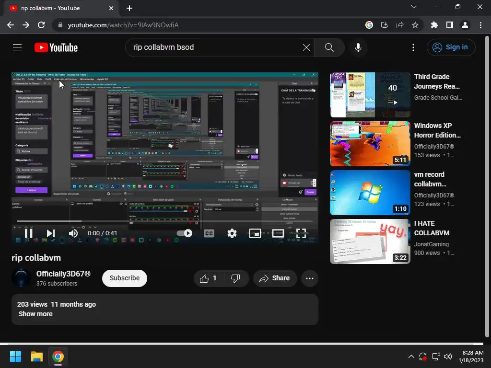Reload the YouTube page
The width and height of the screenshot is (491, 368).
[41, 25]
